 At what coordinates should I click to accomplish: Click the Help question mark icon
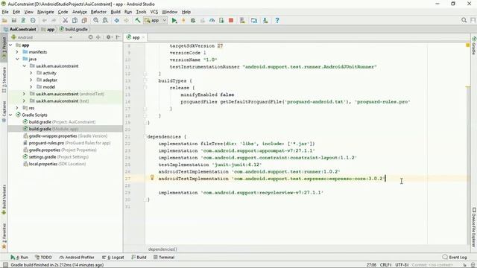[x=277, y=20]
